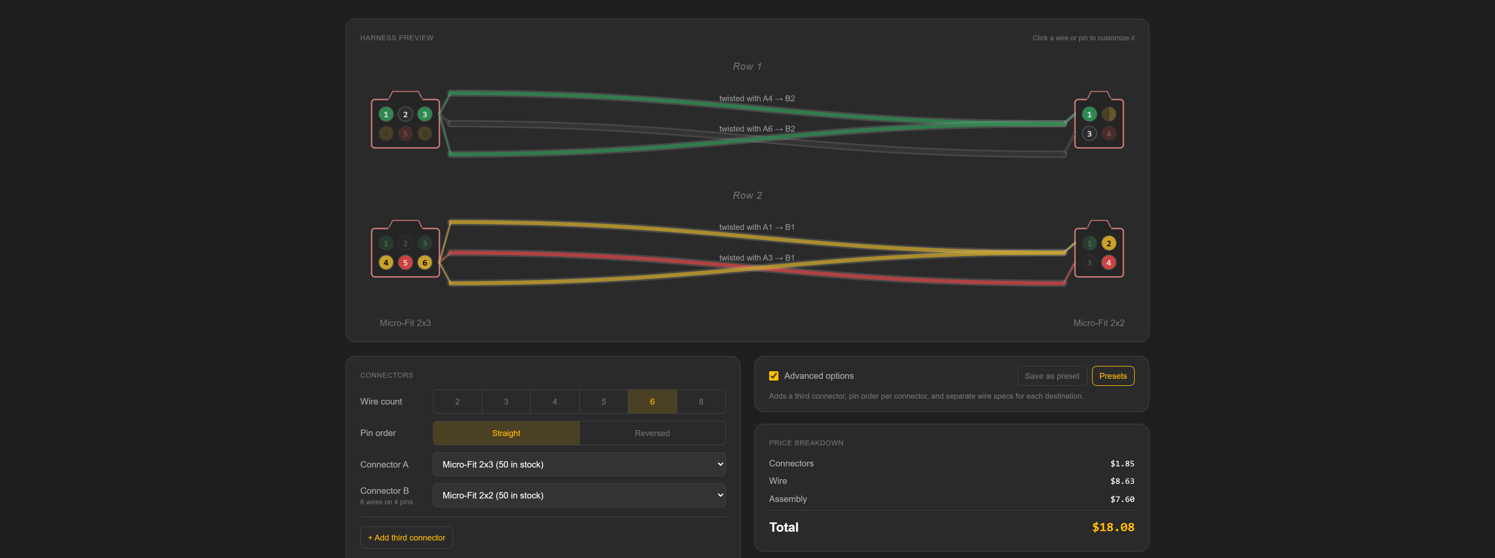Set wire count to 4
This screenshot has height=558, width=1495.
click(x=555, y=402)
